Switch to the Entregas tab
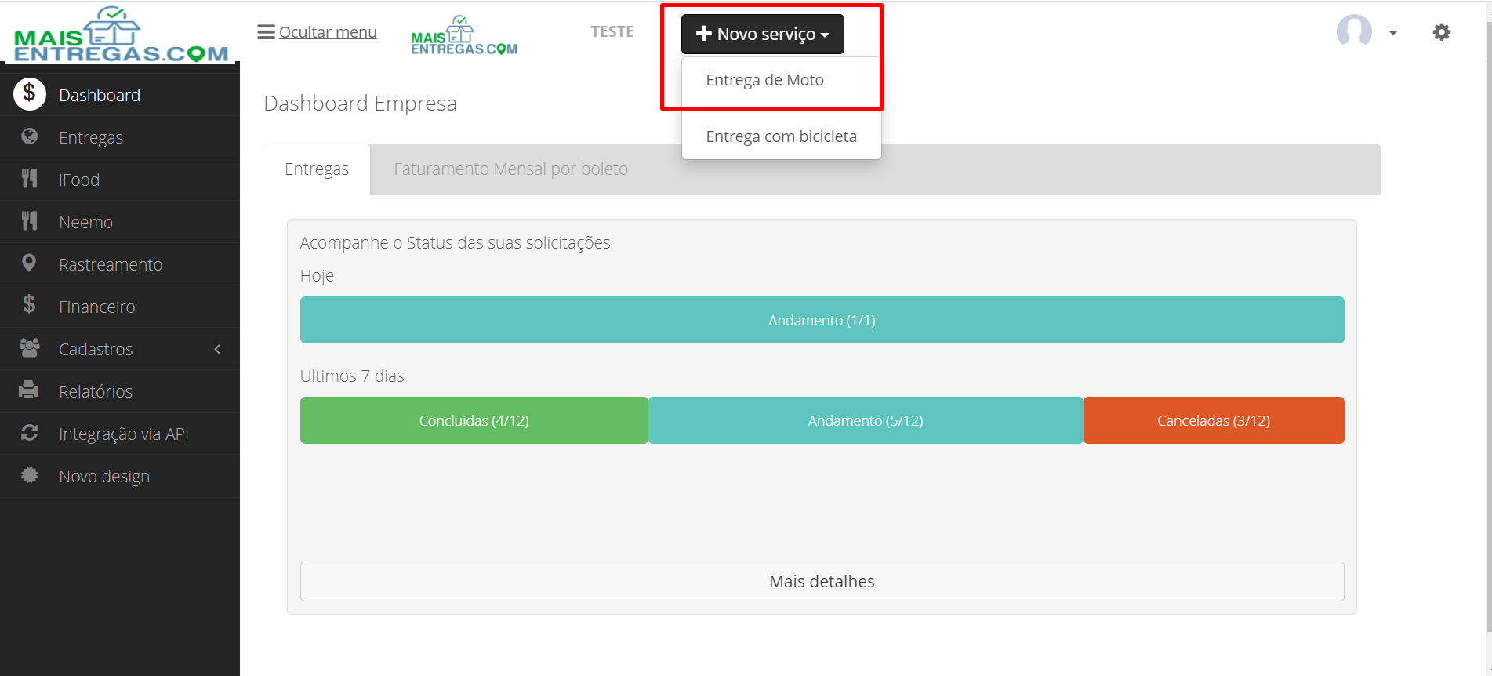Screen dimensions: 1492x676 click(x=317, y=169)
